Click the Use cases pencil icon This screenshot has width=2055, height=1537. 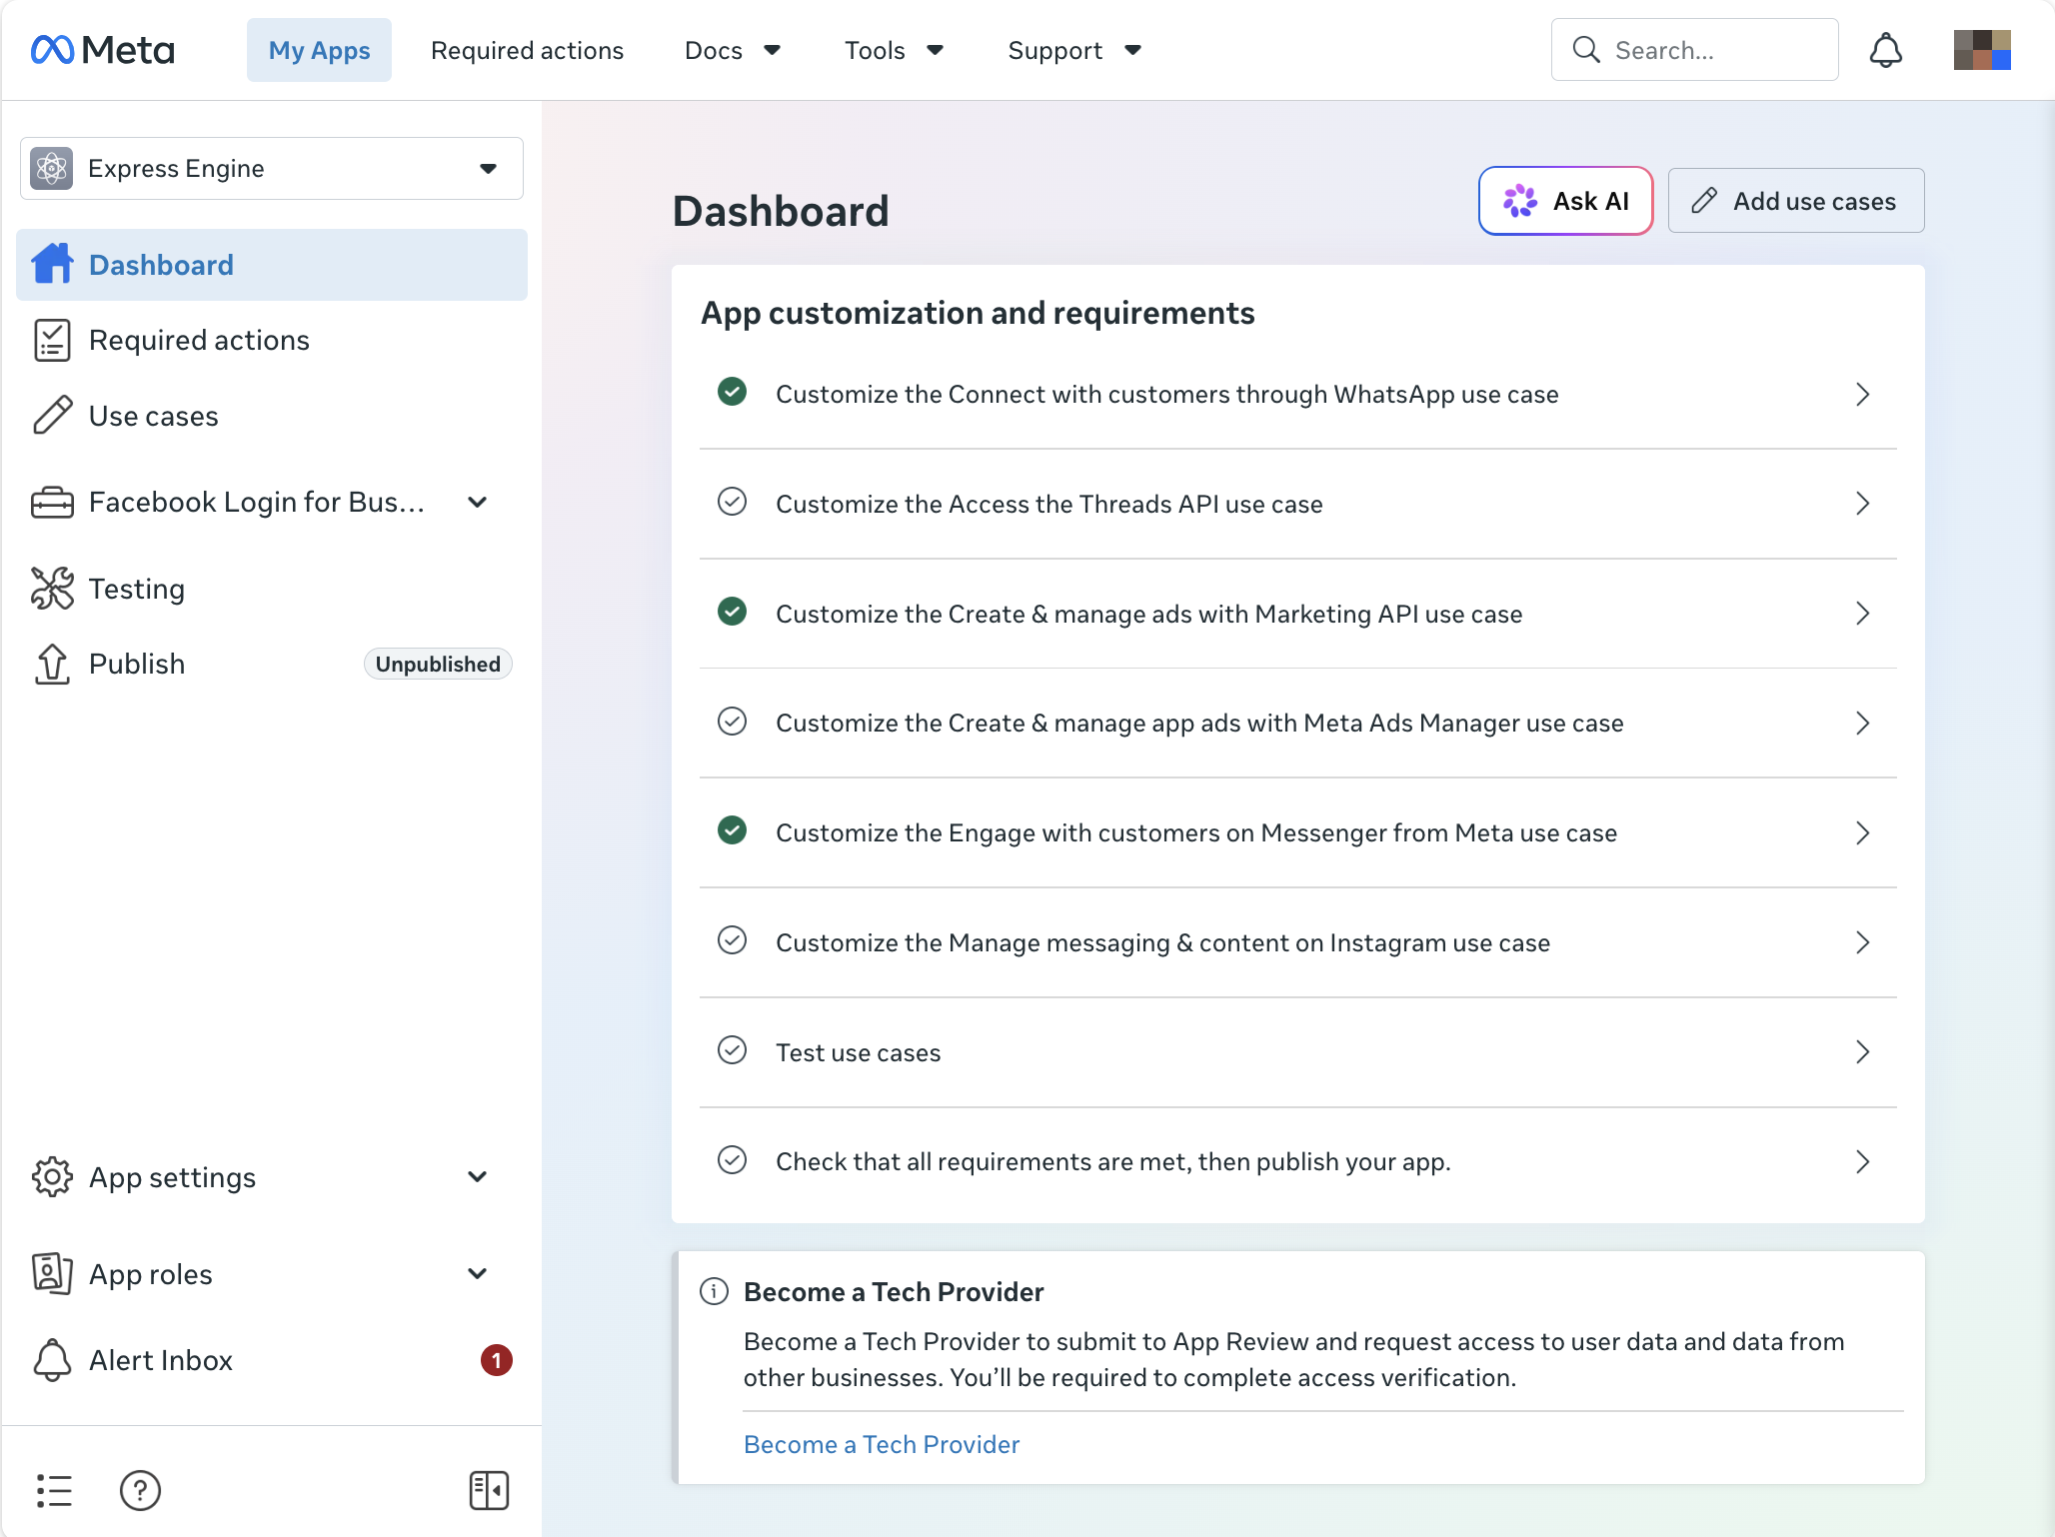click(x=52, y=415)
